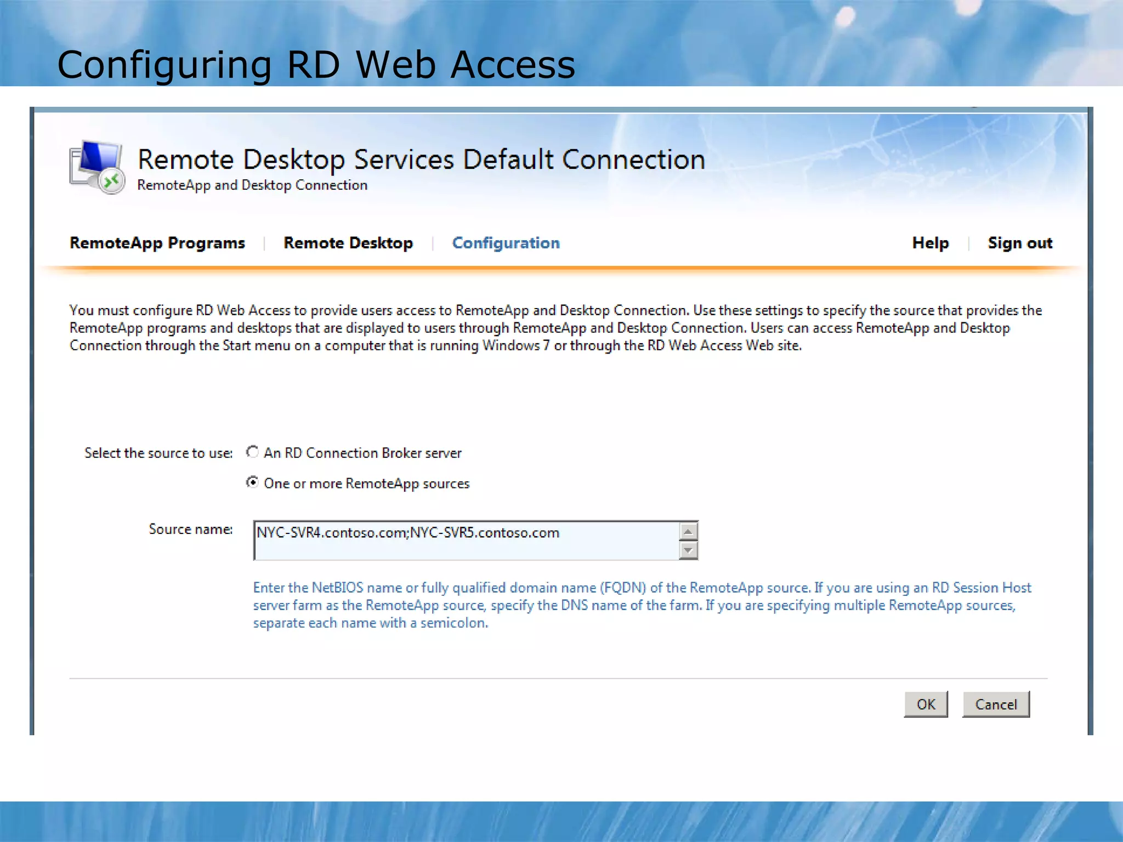The height and width of the screenshot is (842, 1123).
Task: Confirm settings with the OK button
Action: click(x=926, y=704)
